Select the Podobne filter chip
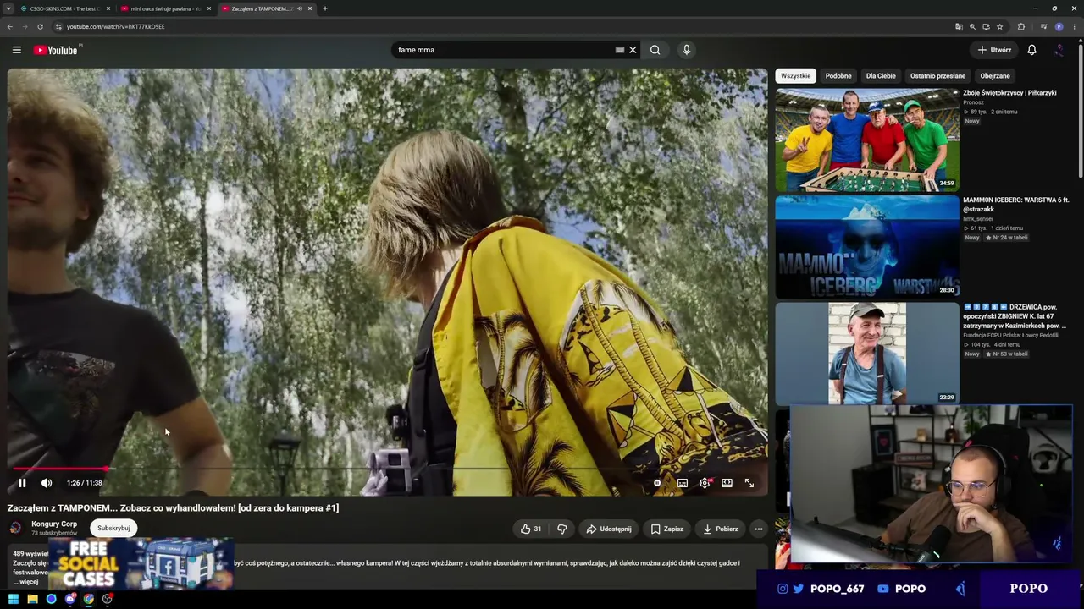 (x=838, y=75)
